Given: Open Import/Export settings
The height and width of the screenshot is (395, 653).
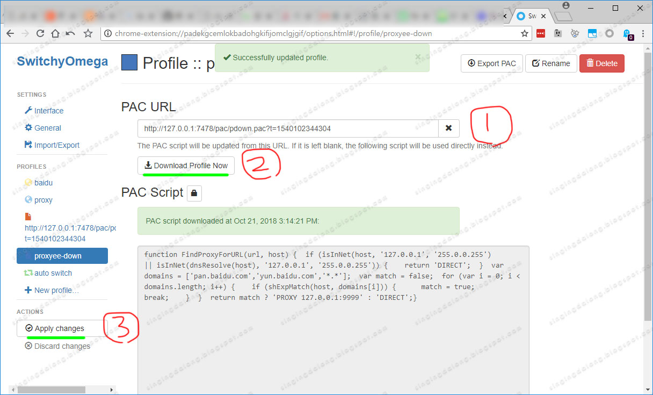Looking at the screenshot, I should click(x=52, y=145).
